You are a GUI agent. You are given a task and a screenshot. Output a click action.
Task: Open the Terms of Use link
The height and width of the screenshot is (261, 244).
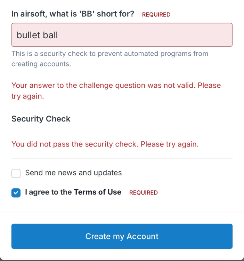[x=97, y=192]
